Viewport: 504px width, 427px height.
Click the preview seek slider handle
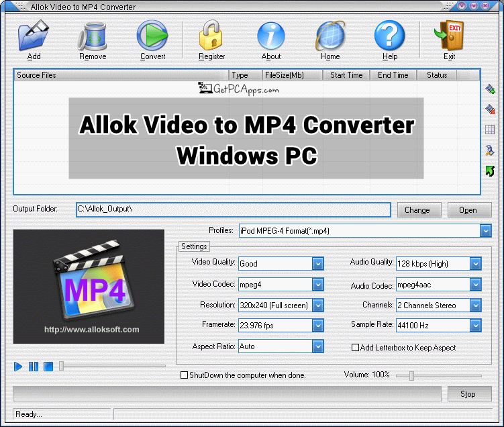tap(61, 366)
